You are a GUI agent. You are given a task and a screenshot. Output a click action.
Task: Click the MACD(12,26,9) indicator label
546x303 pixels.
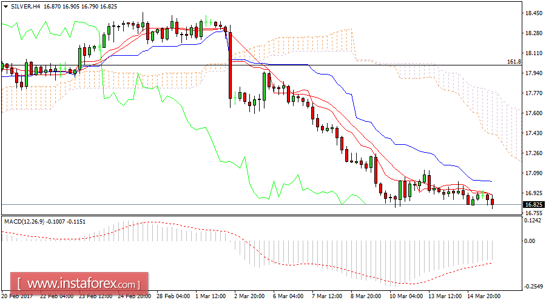click(24, 222)
